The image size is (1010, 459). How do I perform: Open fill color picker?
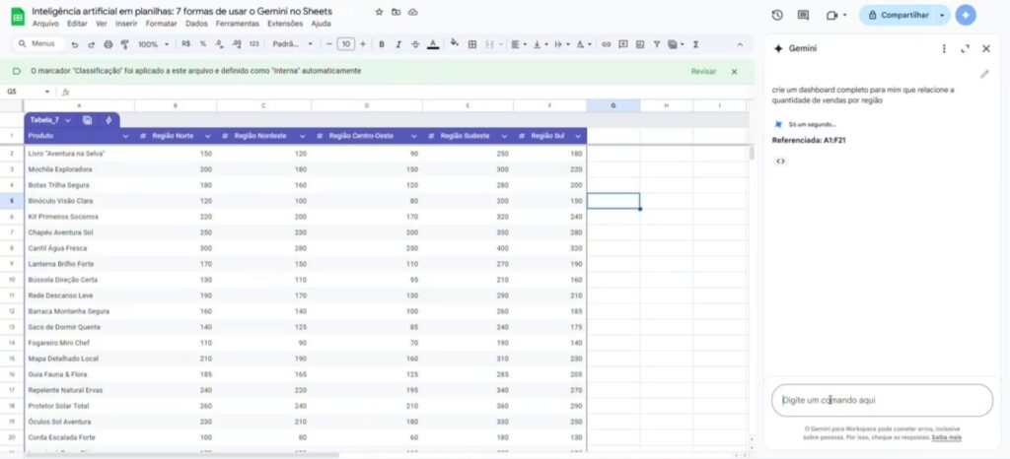click(454, 43)
